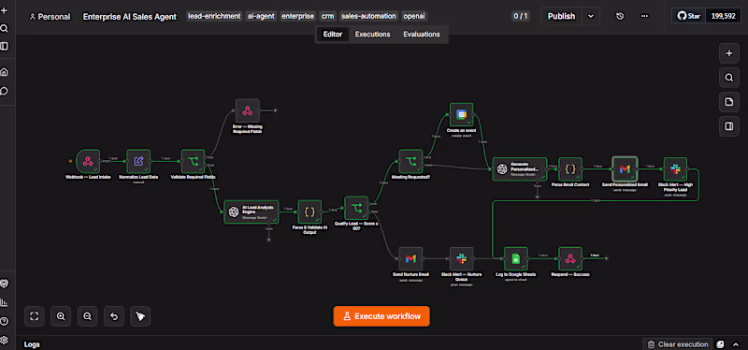Go to home via sidebar icon
This screenshot has width=748, height=350.
pyautogui.click(x=5, y=72)
